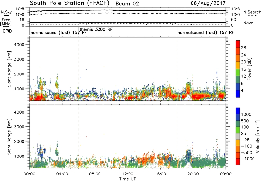Screen dimensions: 261x181
Task: Click the red bottom of the velocity colorbar
Action: (238, 162)
